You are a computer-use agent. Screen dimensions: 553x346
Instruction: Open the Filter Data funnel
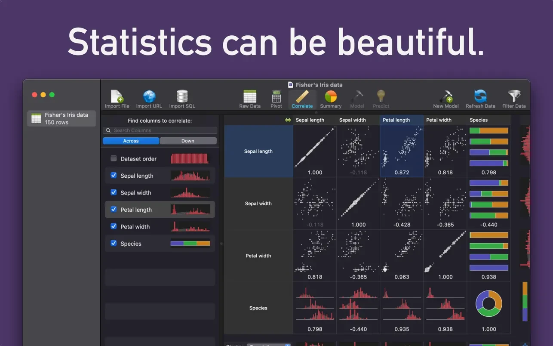(514, 99)
